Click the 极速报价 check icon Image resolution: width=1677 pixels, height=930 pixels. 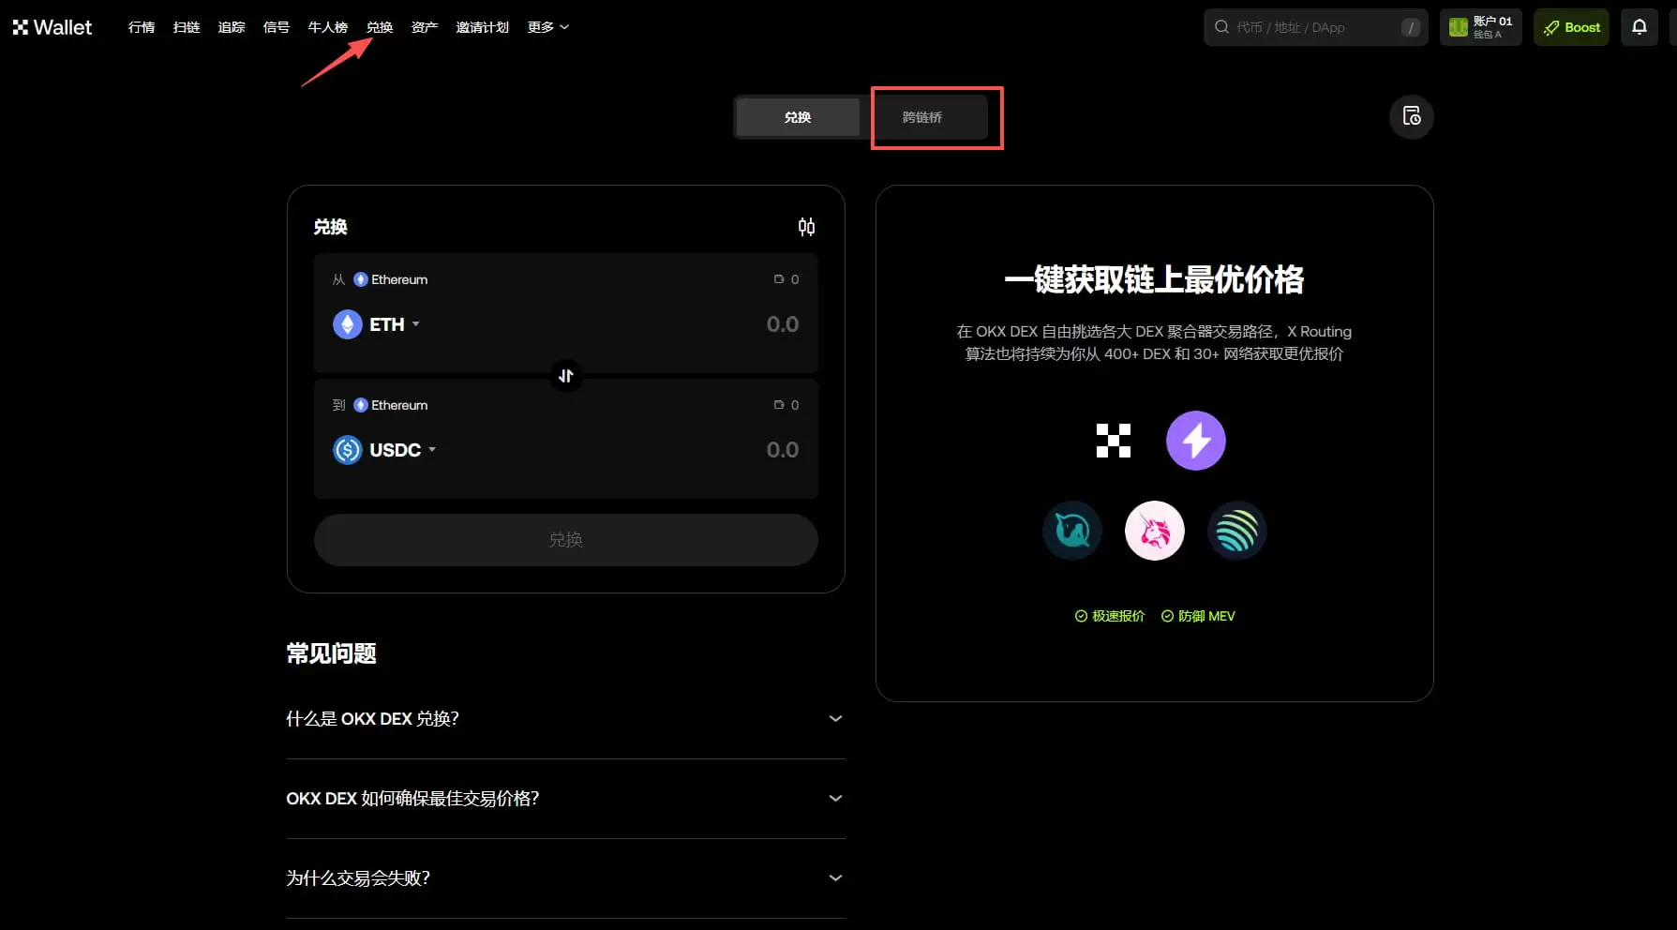pos(1078,616)
